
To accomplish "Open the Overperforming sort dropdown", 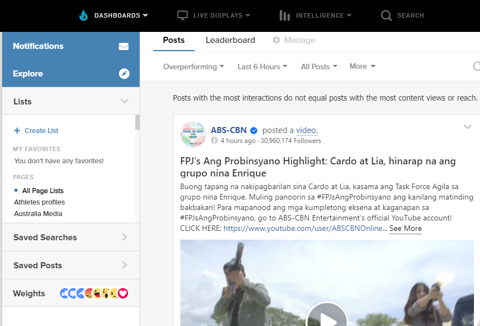I will click(x=194, y=67).
